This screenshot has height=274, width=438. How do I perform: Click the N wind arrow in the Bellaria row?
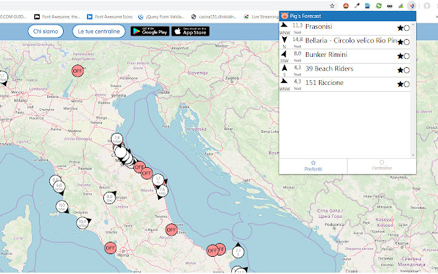pyautogui.click(x=285, y=40)
